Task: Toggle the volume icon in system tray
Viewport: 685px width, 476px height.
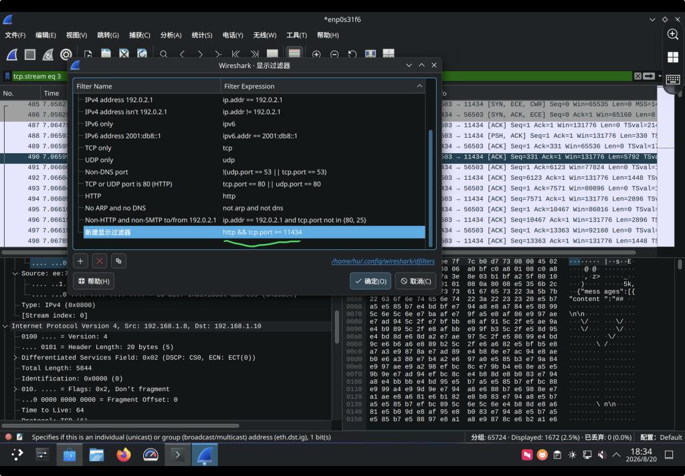Action: click(601, 455)
